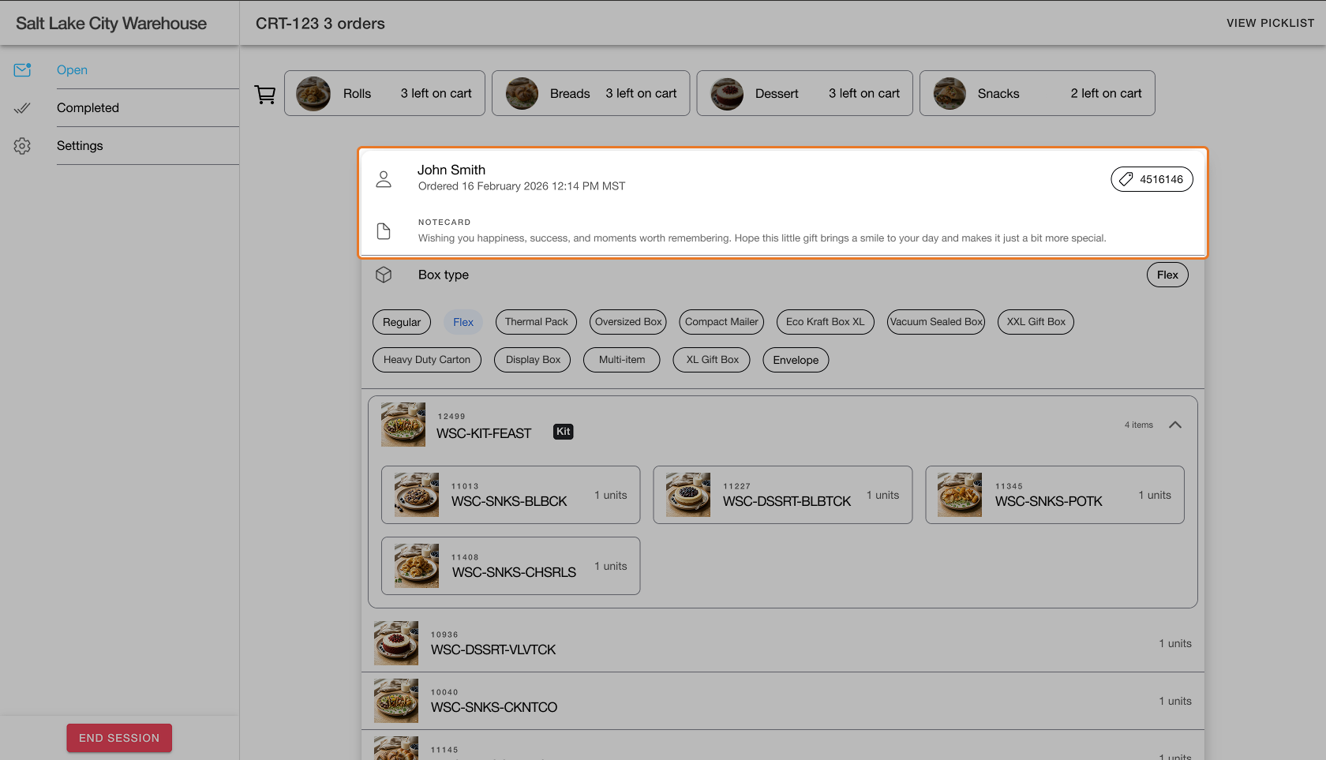This screenshot has height=760, width=1326.
Task: Choose Display Box type
Action: pyautogui.click(x=533, y=360)
